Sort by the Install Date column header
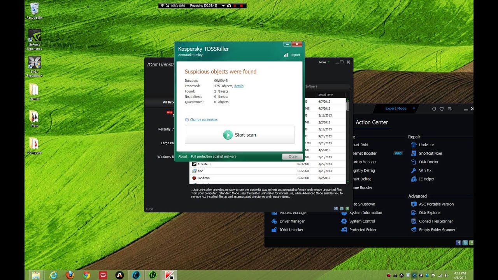The height and width of the screenshot is (280, 498). [325, 95]
